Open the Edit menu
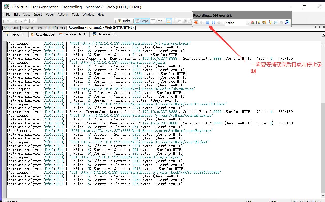 pyautogui.click(x=17, y=15)
